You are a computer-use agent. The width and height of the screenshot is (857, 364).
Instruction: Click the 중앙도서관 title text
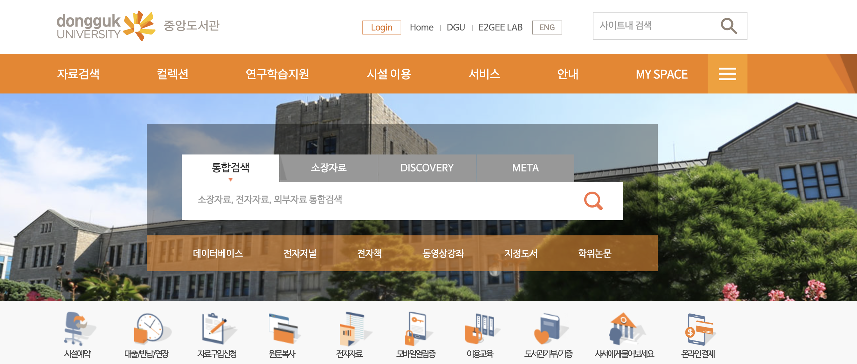tap(191, 25)
